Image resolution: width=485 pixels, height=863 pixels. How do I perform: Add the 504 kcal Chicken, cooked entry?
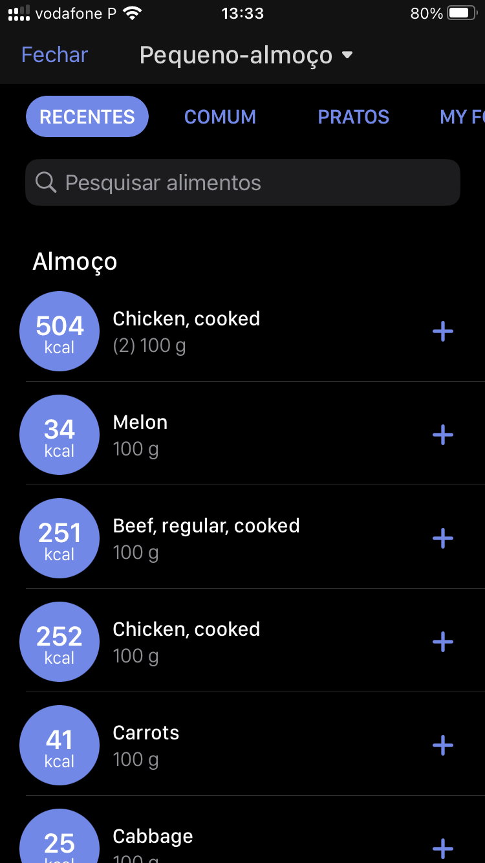click(x=443, y=332)
